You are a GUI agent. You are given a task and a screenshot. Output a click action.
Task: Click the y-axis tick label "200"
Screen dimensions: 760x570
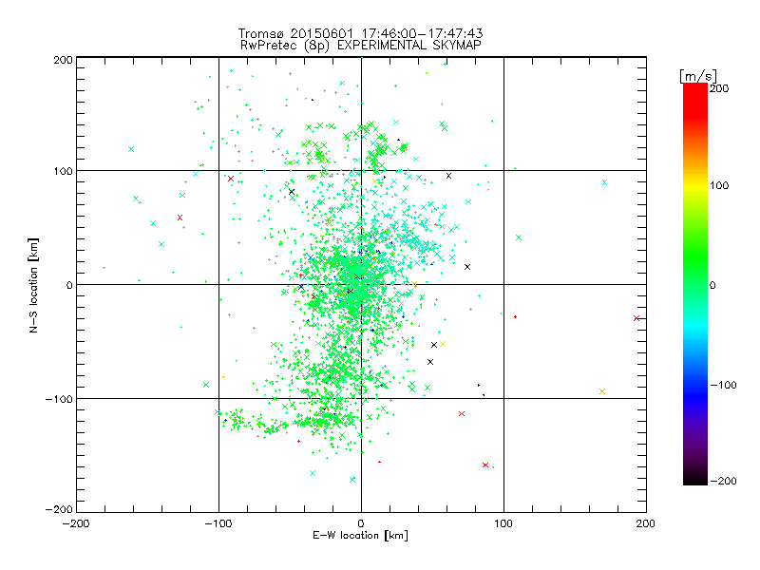pyautogui.click(x=63, y=60)
